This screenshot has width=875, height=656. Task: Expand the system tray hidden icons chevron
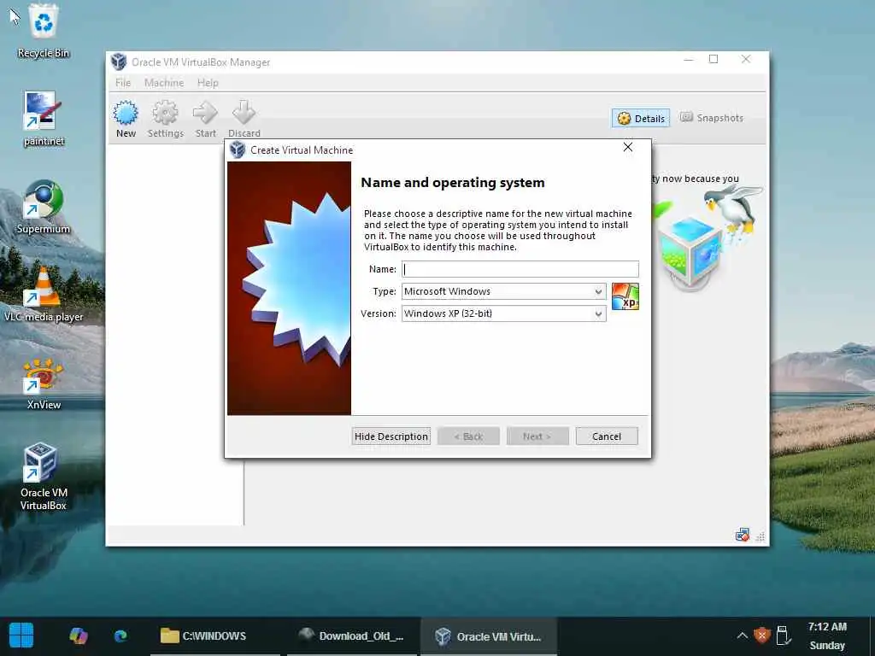743,635
